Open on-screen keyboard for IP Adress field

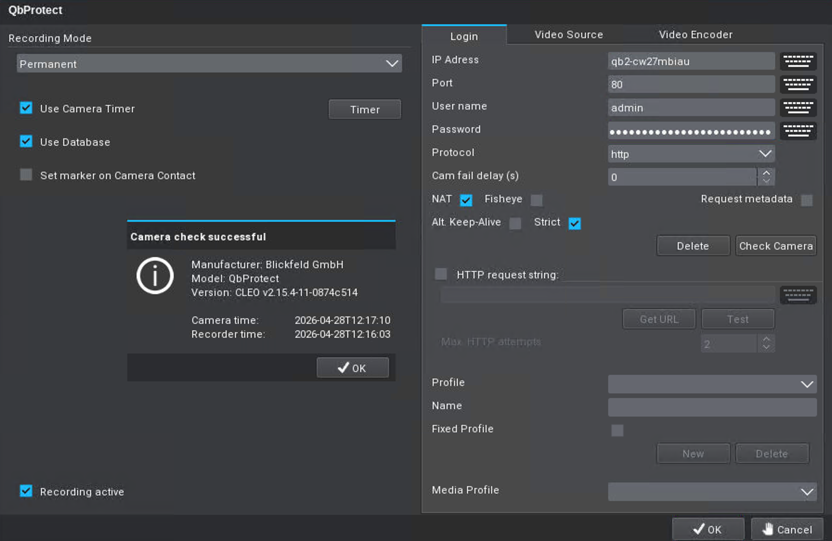(x=798, y=61)
